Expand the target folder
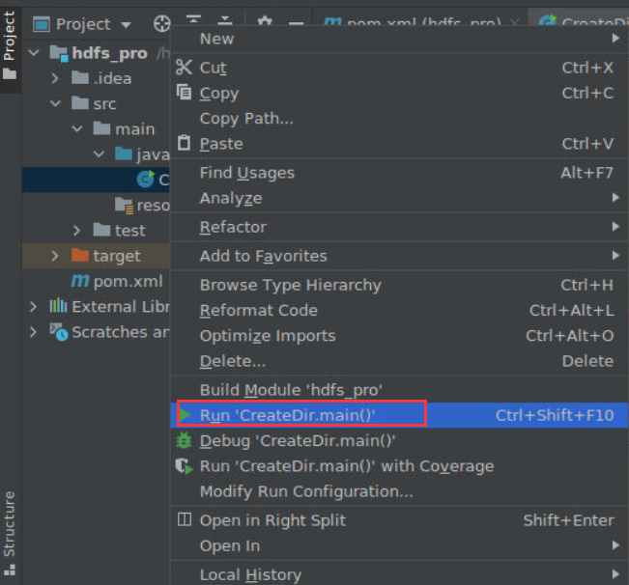Screen dimensions: 629x585 pyautogui.click(x=56, y=256)
